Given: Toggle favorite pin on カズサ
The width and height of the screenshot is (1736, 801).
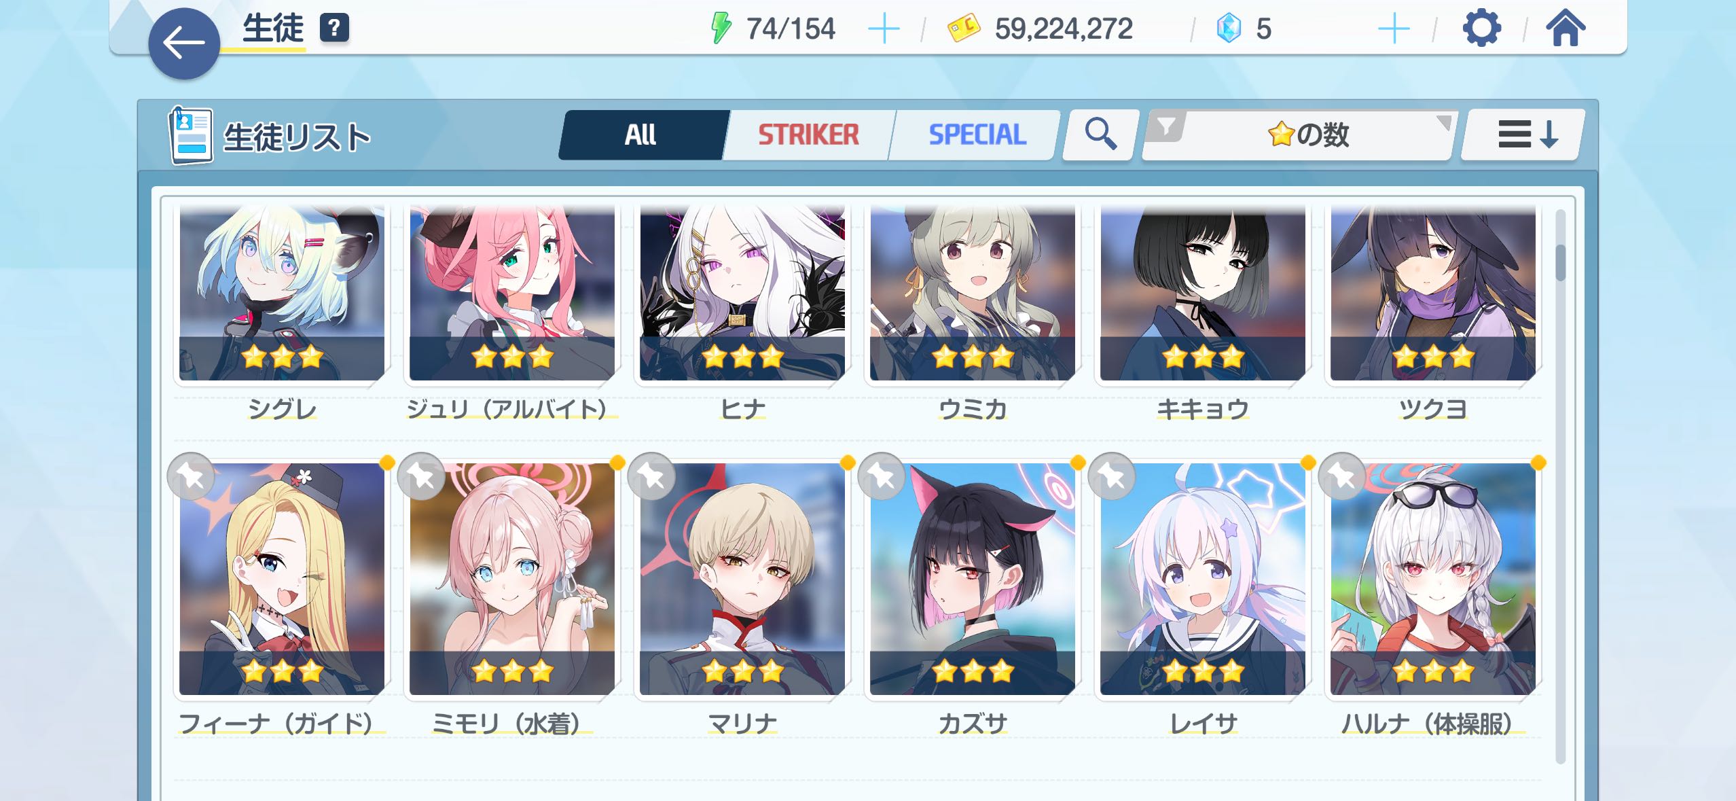Looking at the screenshot, I should pyautogui.click(x=882, y=476).
